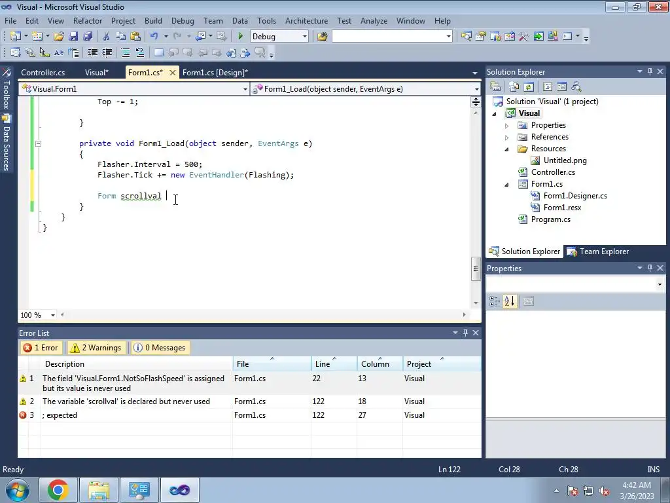Open the Build menu
The width and height of the screenshot is (670, 503).
click(x=153, y=20)
